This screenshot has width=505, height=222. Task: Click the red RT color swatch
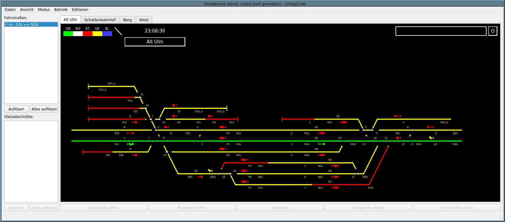[88, 34]
